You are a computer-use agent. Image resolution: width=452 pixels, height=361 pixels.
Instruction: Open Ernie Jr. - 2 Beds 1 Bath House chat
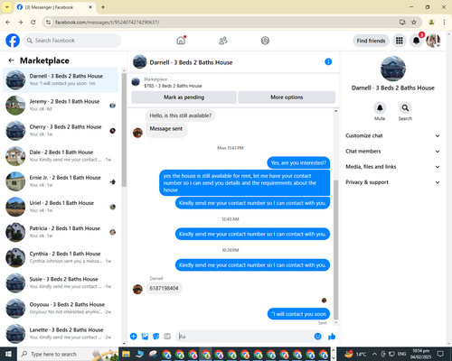pyautogui.click(x=61, y=181)
